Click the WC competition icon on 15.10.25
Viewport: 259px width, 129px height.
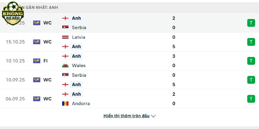coord(37,42)
